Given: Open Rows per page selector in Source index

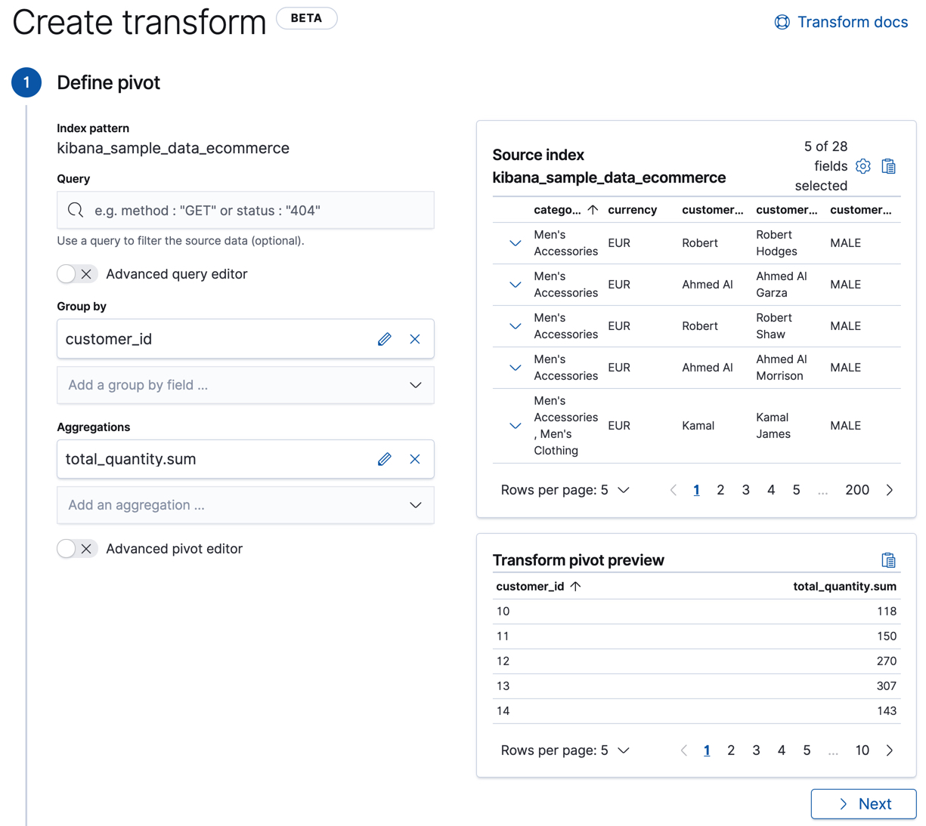Looking at the screenshot, I should coord(565,489).
